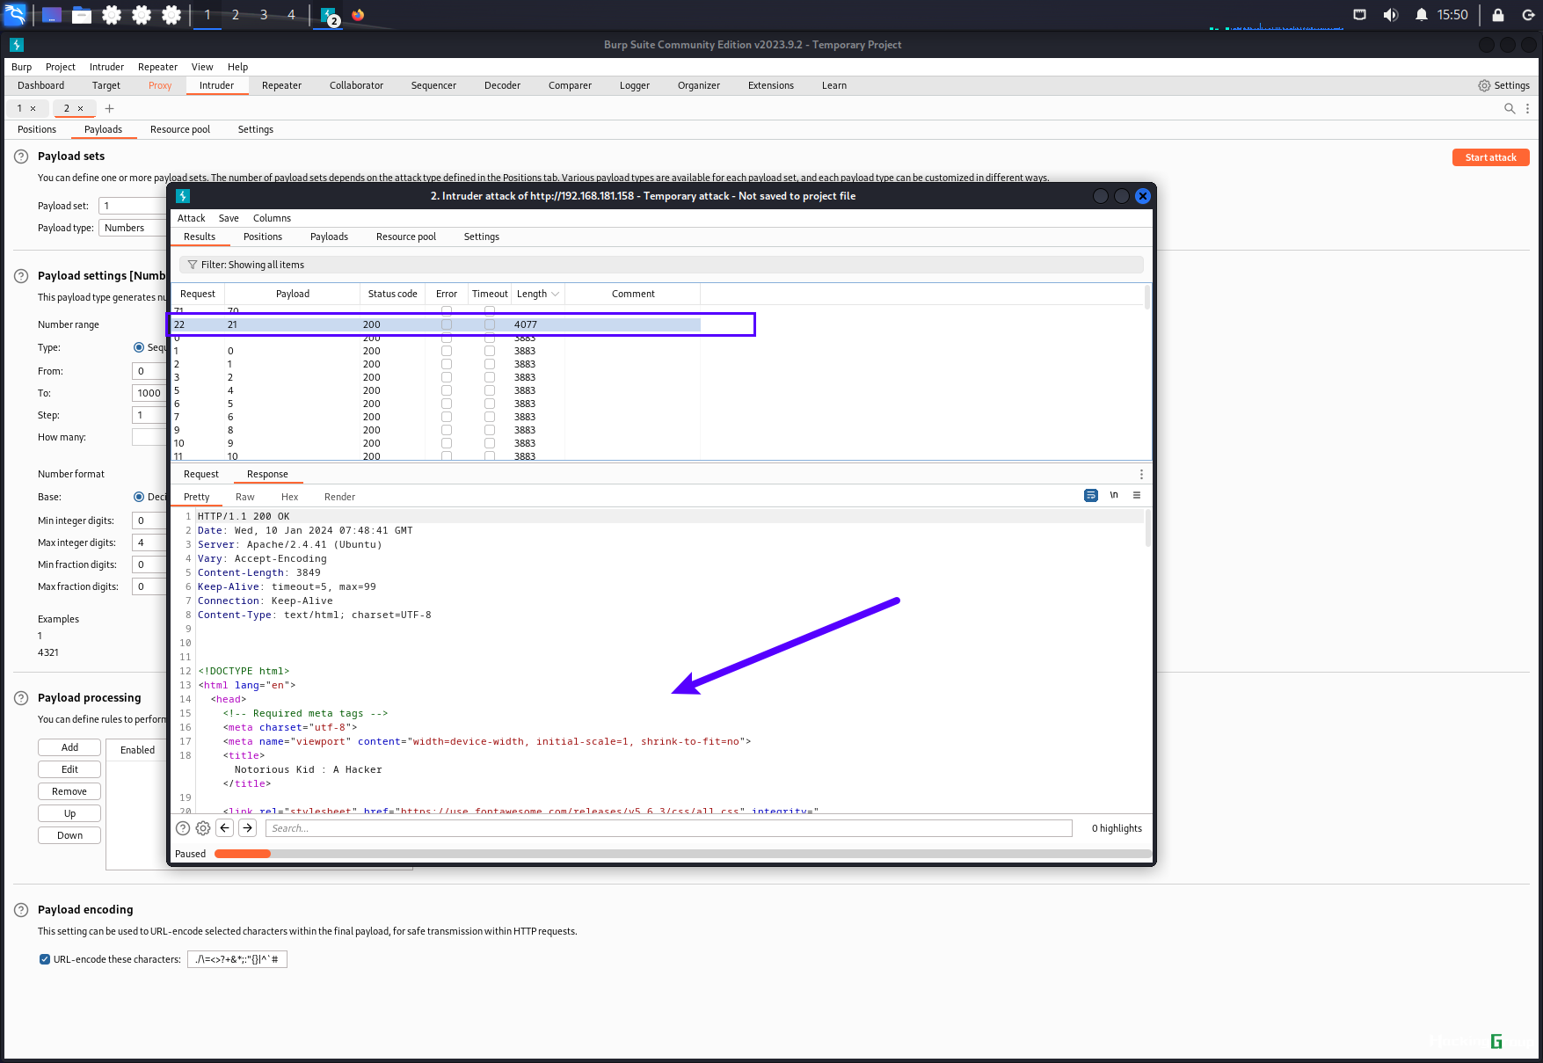Click Edit in Payload processing
This screenshot has height=1063, width=1543.
click(x=69, y=769)
